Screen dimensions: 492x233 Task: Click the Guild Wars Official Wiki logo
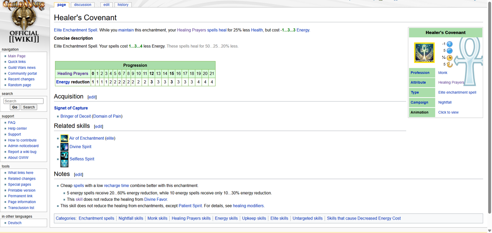click(x=24, y=21)
